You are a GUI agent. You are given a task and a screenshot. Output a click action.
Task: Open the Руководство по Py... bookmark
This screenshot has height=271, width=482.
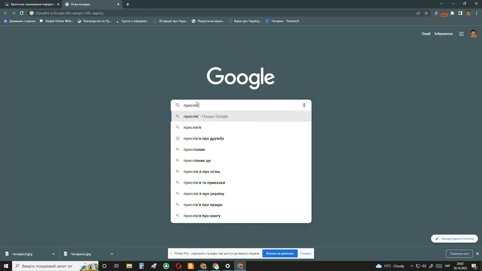(x=95, y=21)
